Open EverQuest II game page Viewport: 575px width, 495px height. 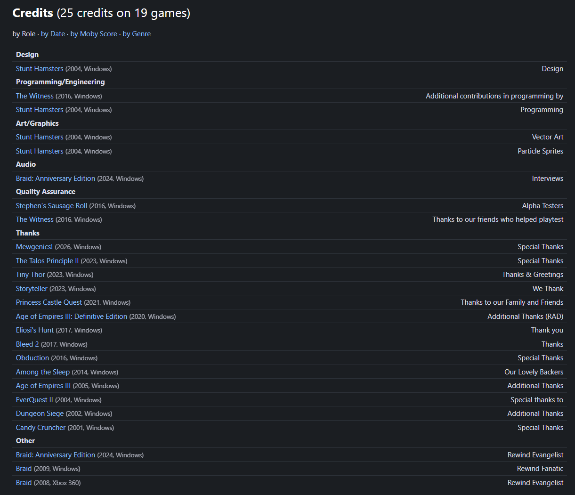tap(34, 400)
